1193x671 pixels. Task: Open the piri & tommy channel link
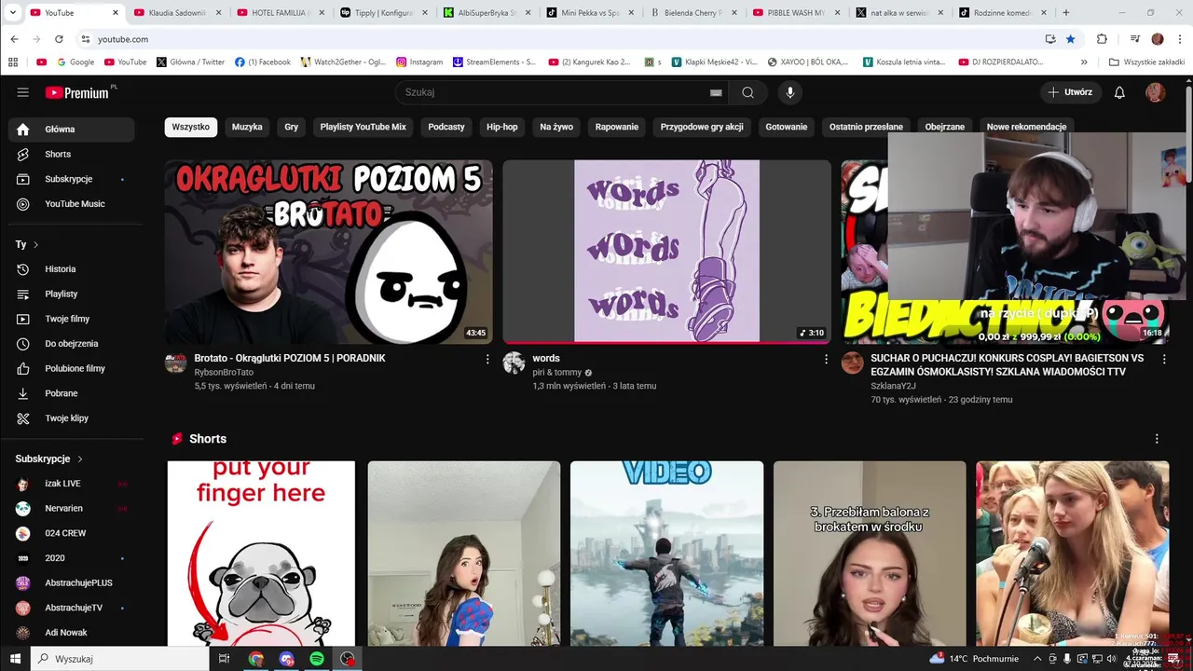pos(556,372)
